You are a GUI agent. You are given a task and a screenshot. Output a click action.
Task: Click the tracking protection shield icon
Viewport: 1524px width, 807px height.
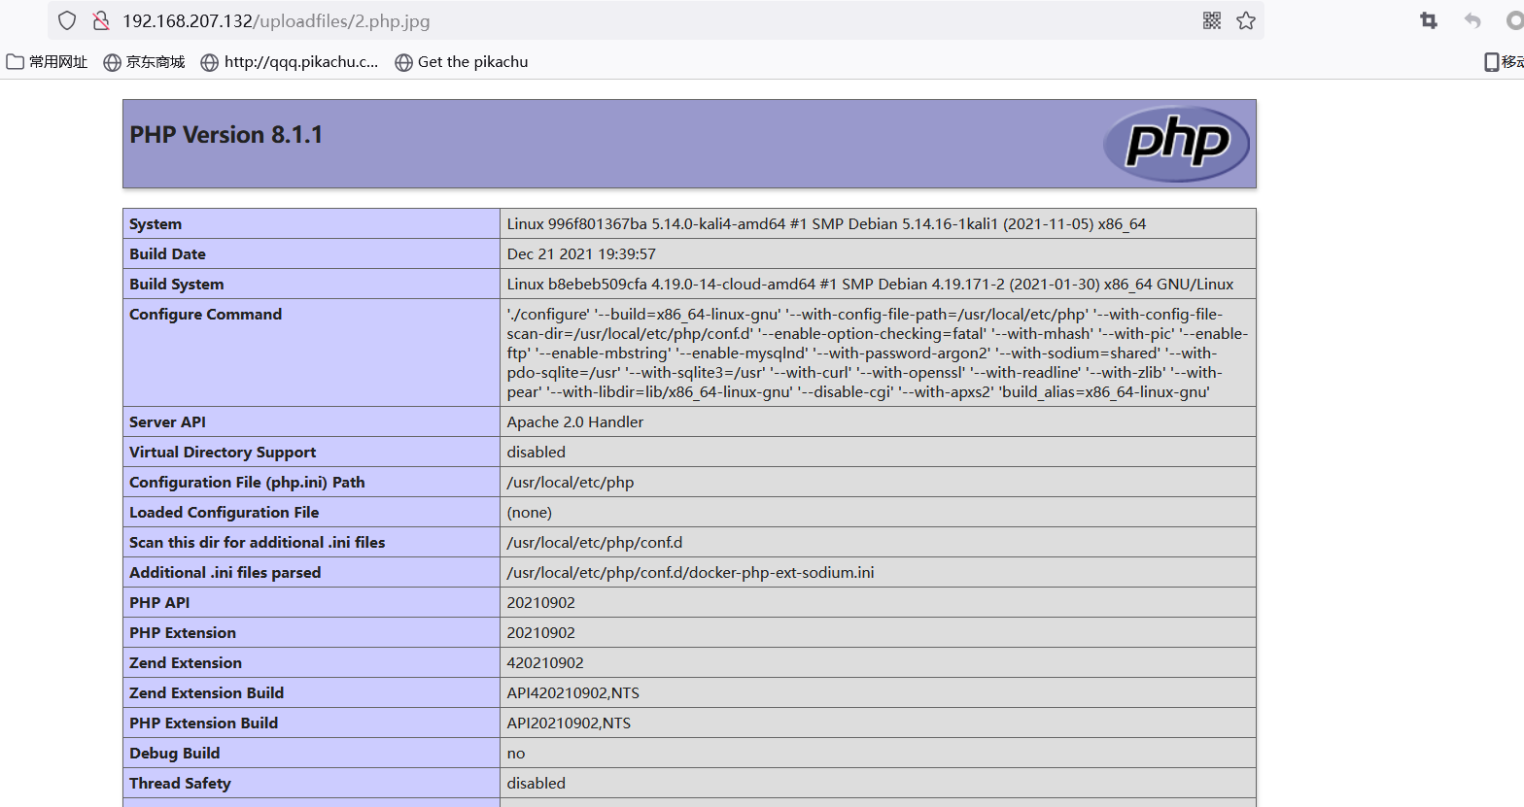[67, 20]
